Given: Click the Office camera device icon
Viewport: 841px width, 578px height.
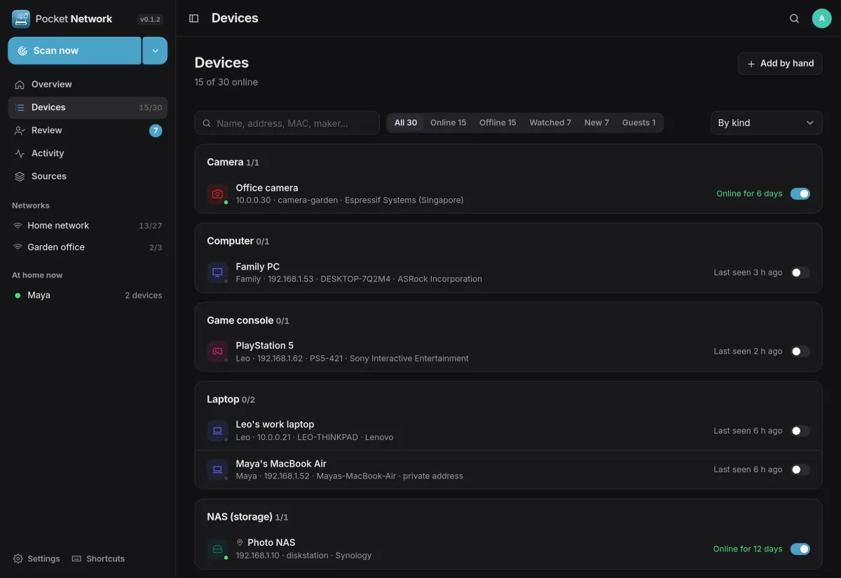Looking at the screenshot, I should pyautogui.click(x=217, y=194).
